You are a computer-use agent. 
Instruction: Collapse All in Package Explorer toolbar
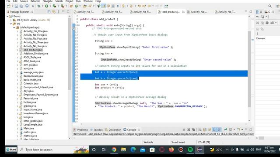(49, 12)
